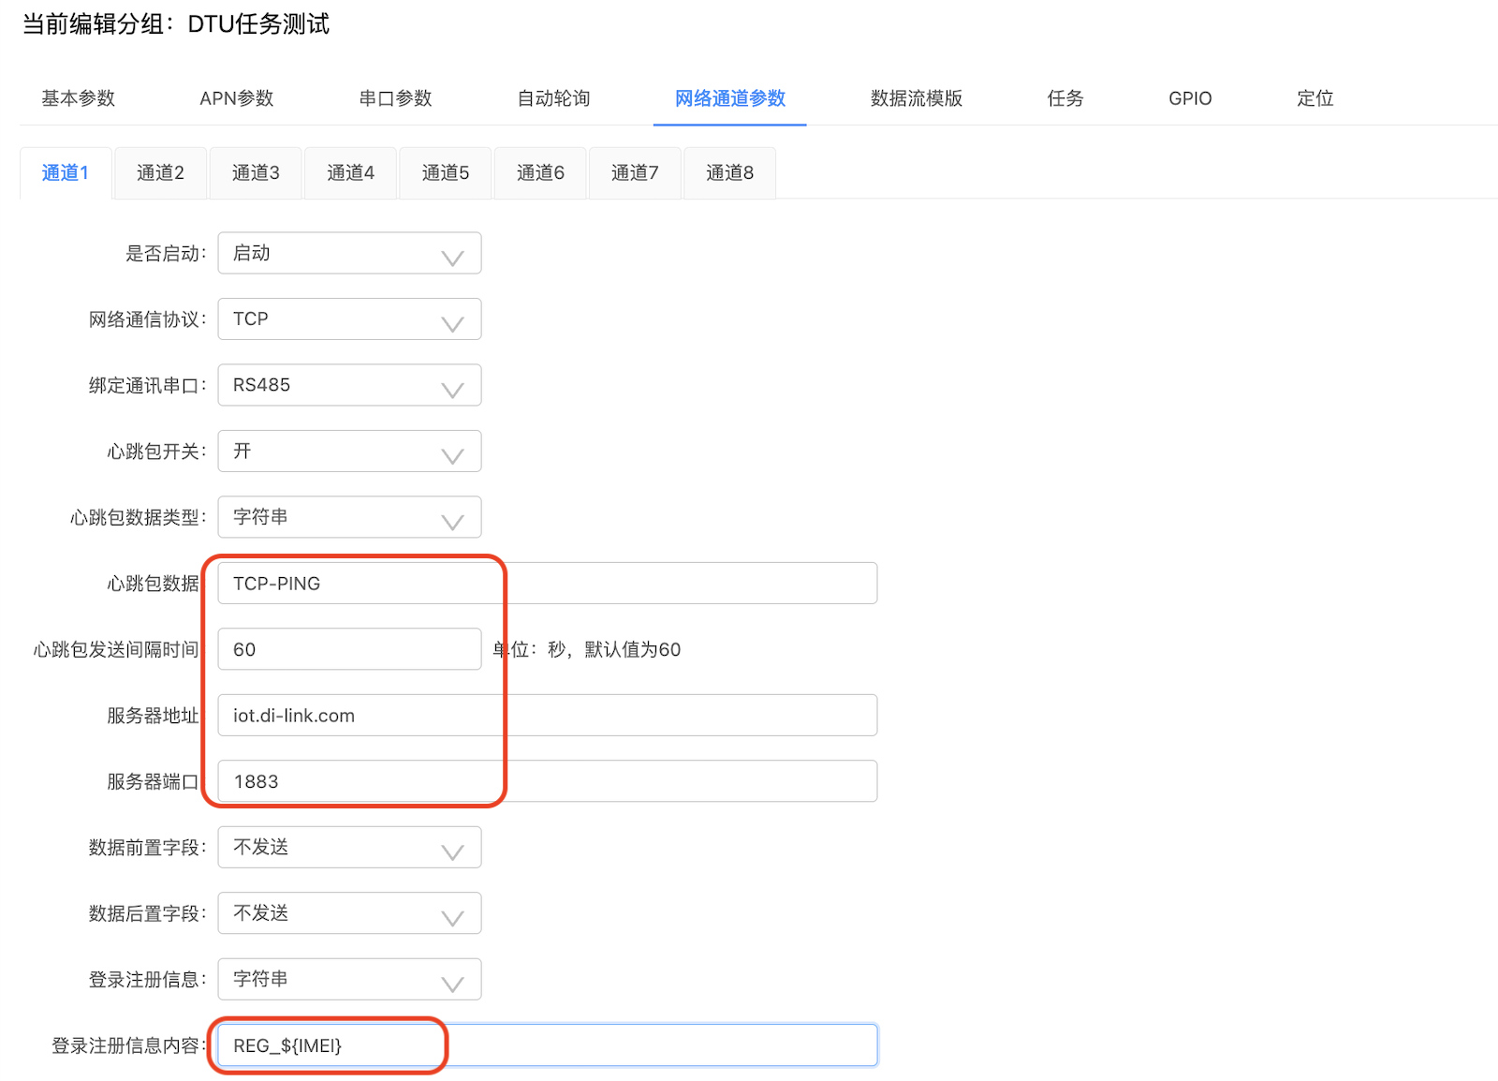
Task: Click the 心跳包数据类型 label
Action: pyautogui.click(x=138, y=517)
